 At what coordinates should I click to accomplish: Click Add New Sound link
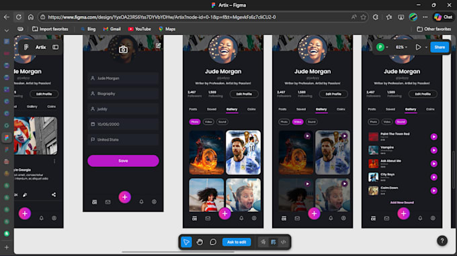[x=402, y=202]
